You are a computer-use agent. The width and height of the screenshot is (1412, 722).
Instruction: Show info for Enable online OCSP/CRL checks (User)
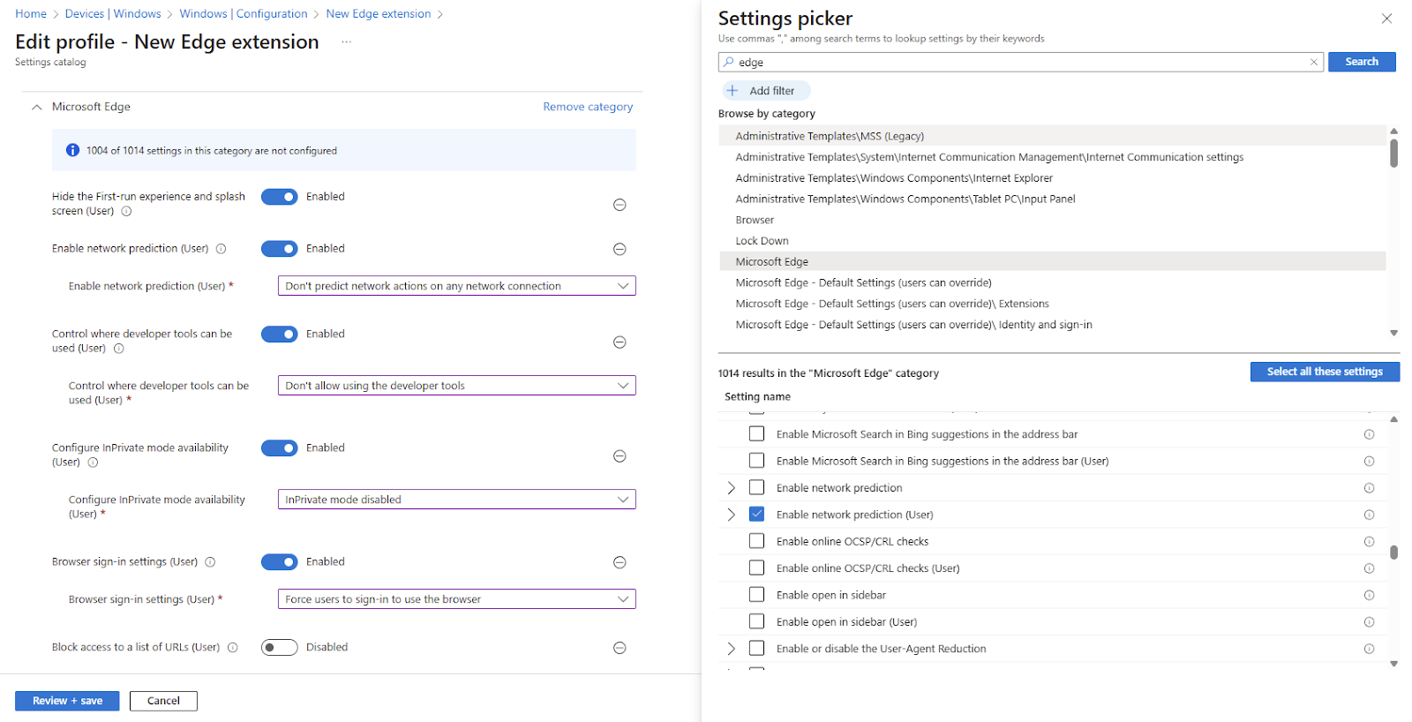pos(1369,568)
